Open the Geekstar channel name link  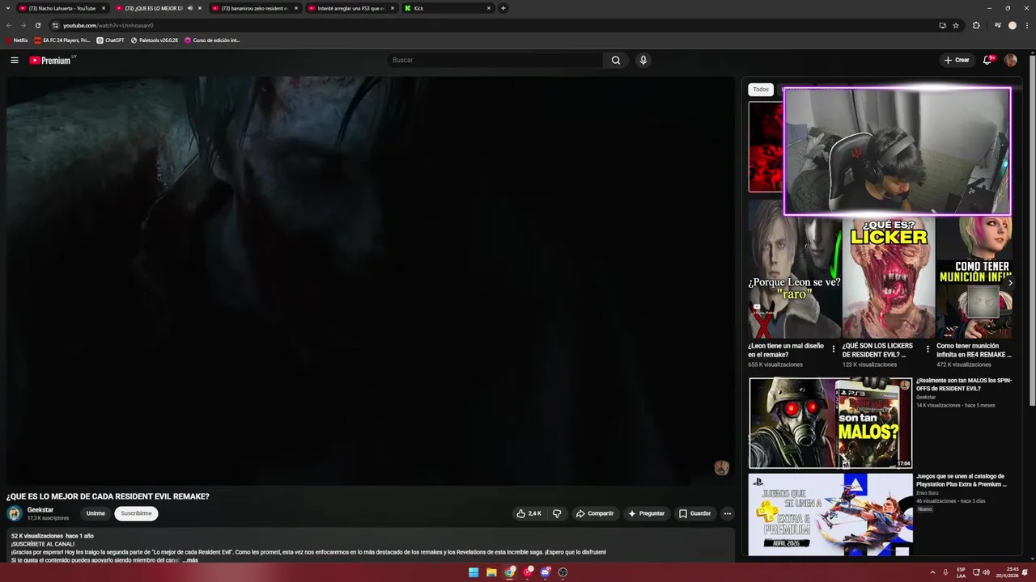40,510
